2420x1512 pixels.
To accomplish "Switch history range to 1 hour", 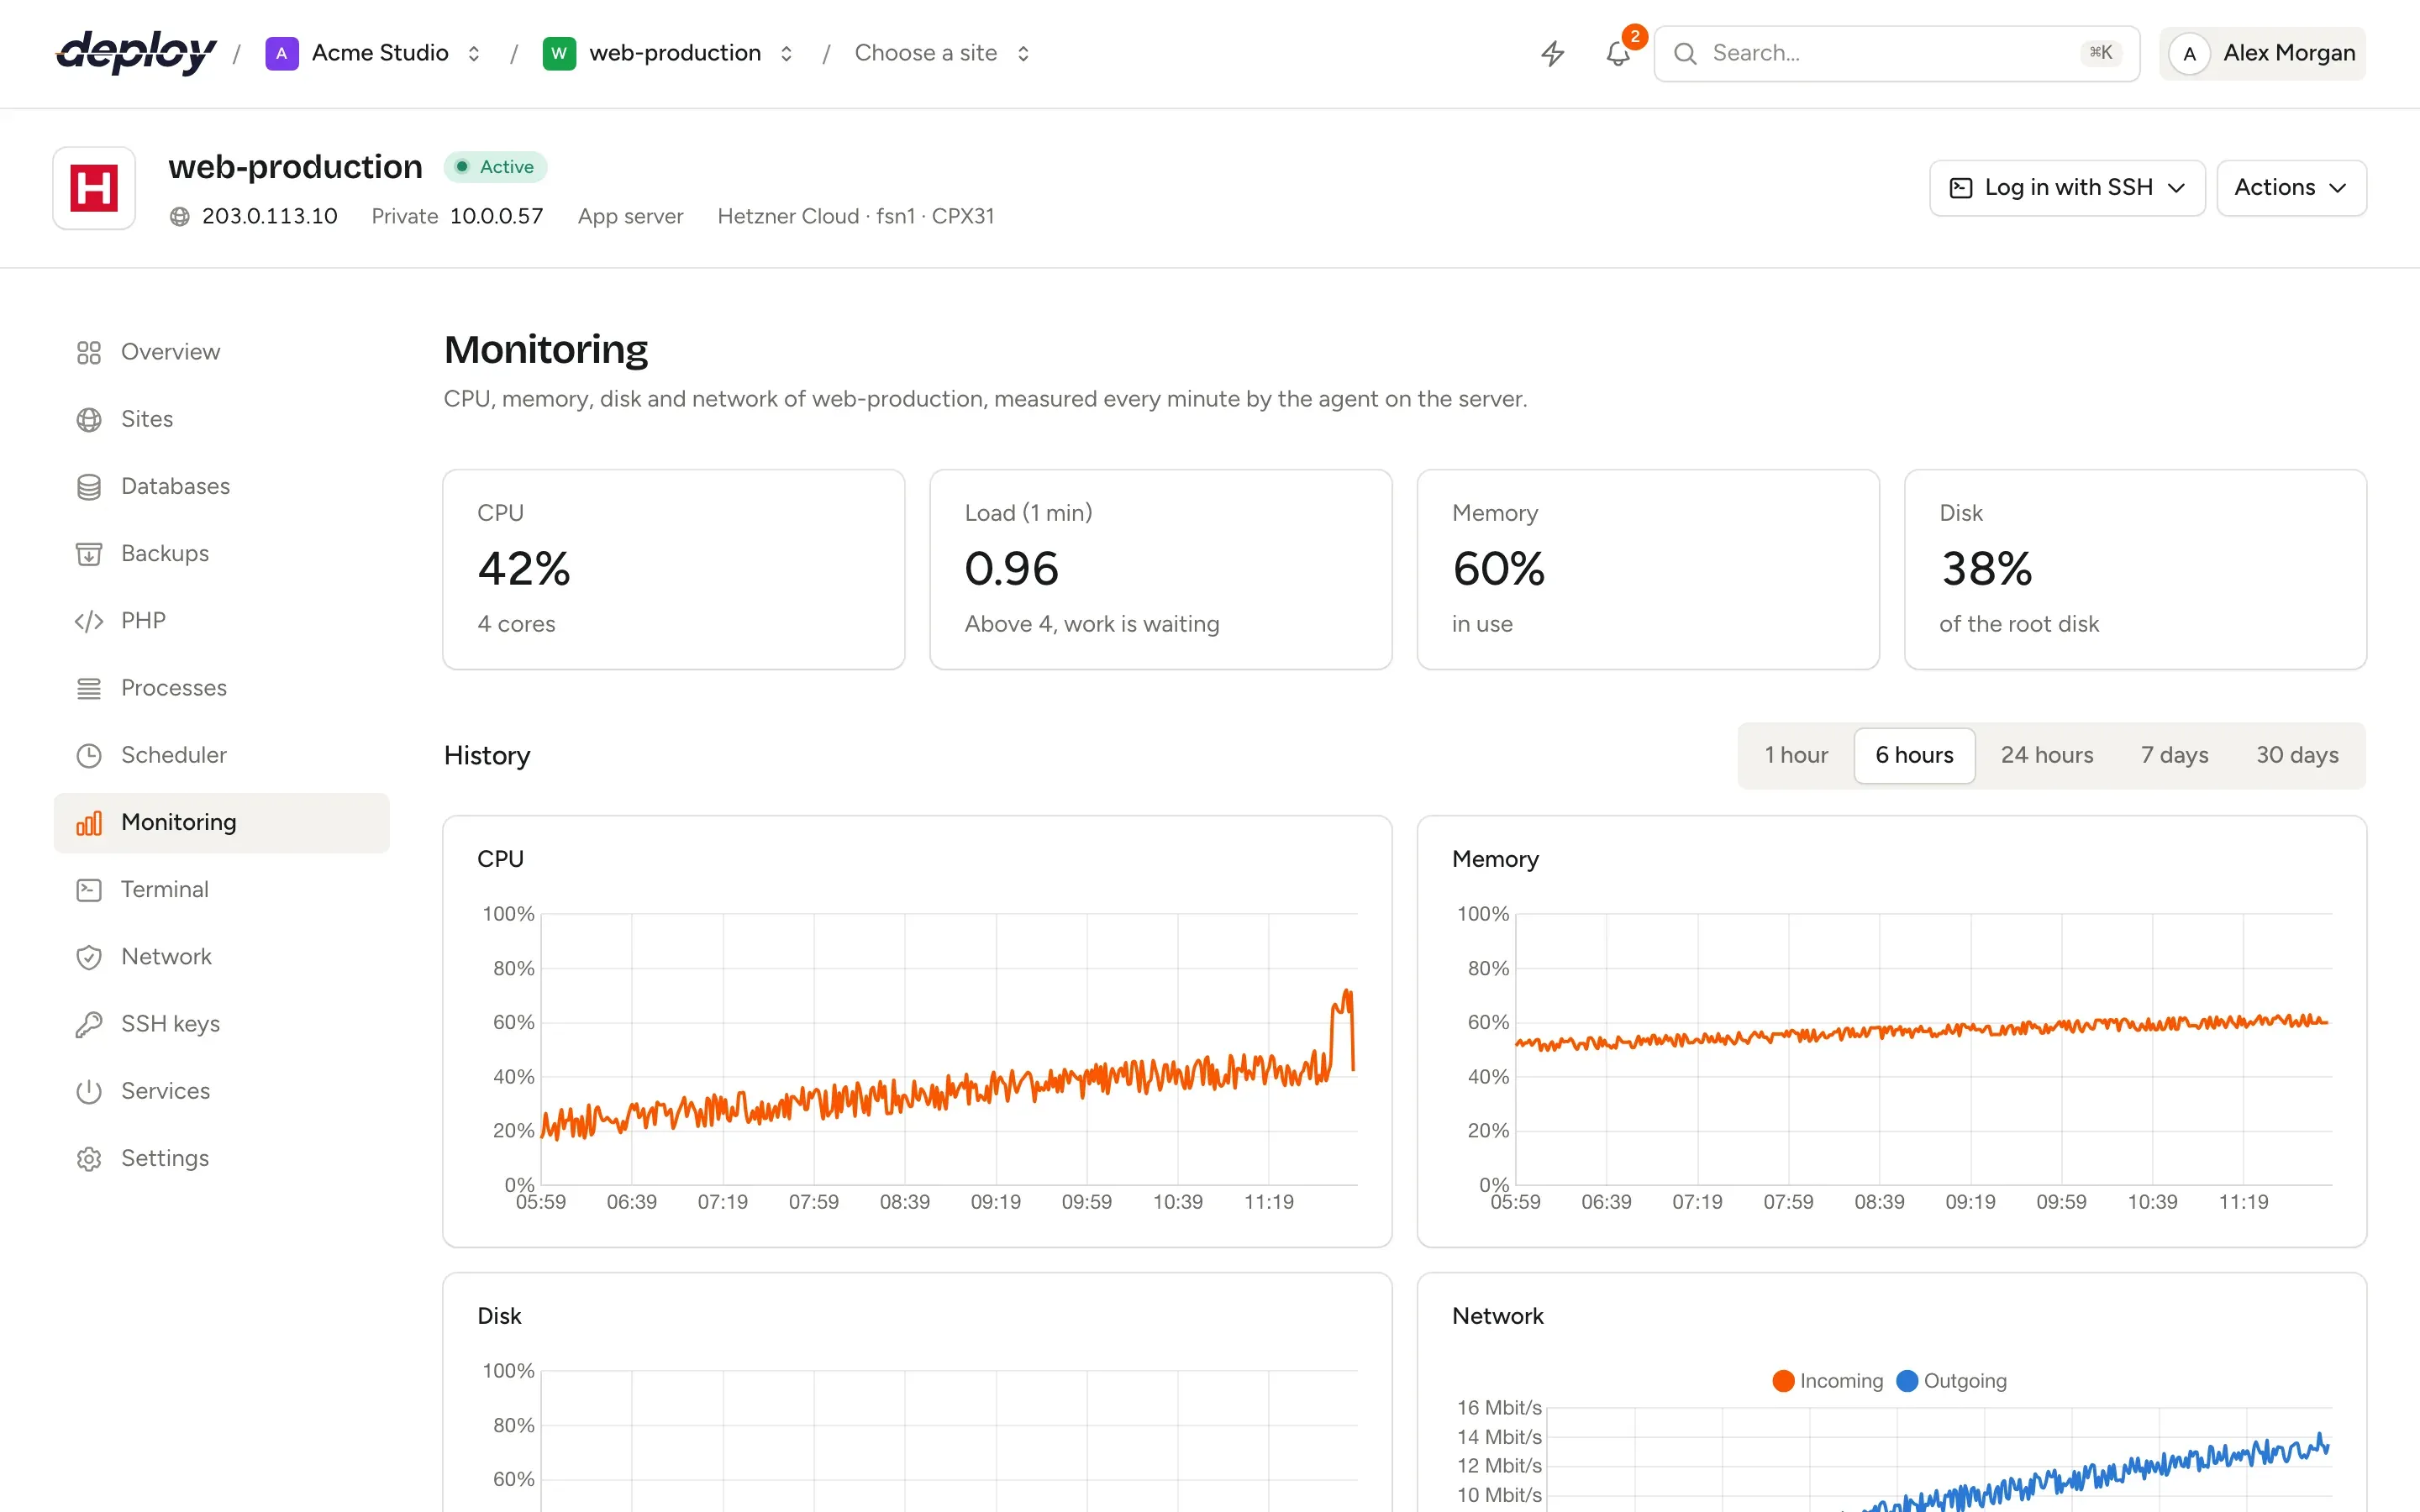I will pyautogui.click(x=1796, y=755).
